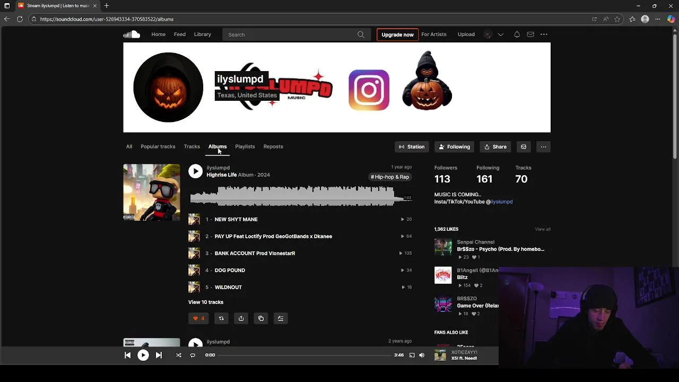
Task: Click the Upload link
Action: [466, 34]
